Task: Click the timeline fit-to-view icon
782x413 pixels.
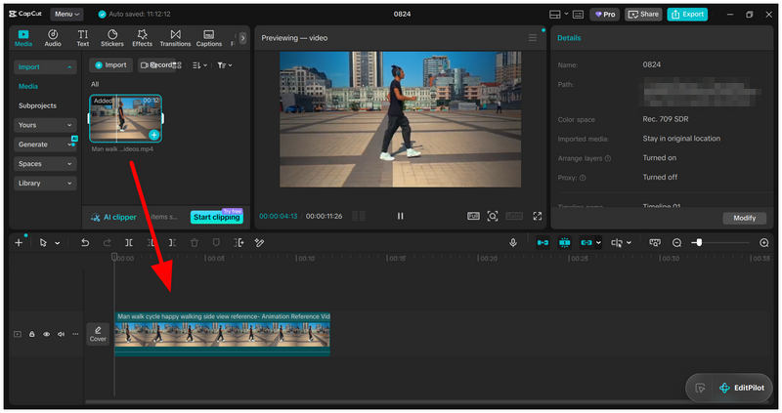Action: point(655,242)
